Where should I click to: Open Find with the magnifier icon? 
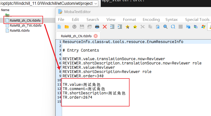pos(165,27)
